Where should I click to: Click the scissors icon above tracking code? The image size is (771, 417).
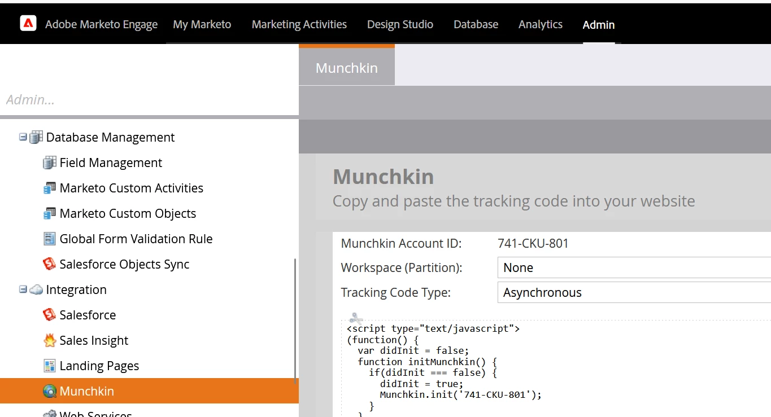[356, 318]
